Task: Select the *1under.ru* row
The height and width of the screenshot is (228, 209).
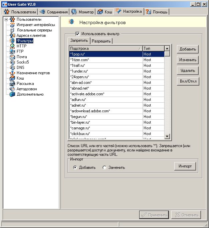Action: [x=117, y=71]
